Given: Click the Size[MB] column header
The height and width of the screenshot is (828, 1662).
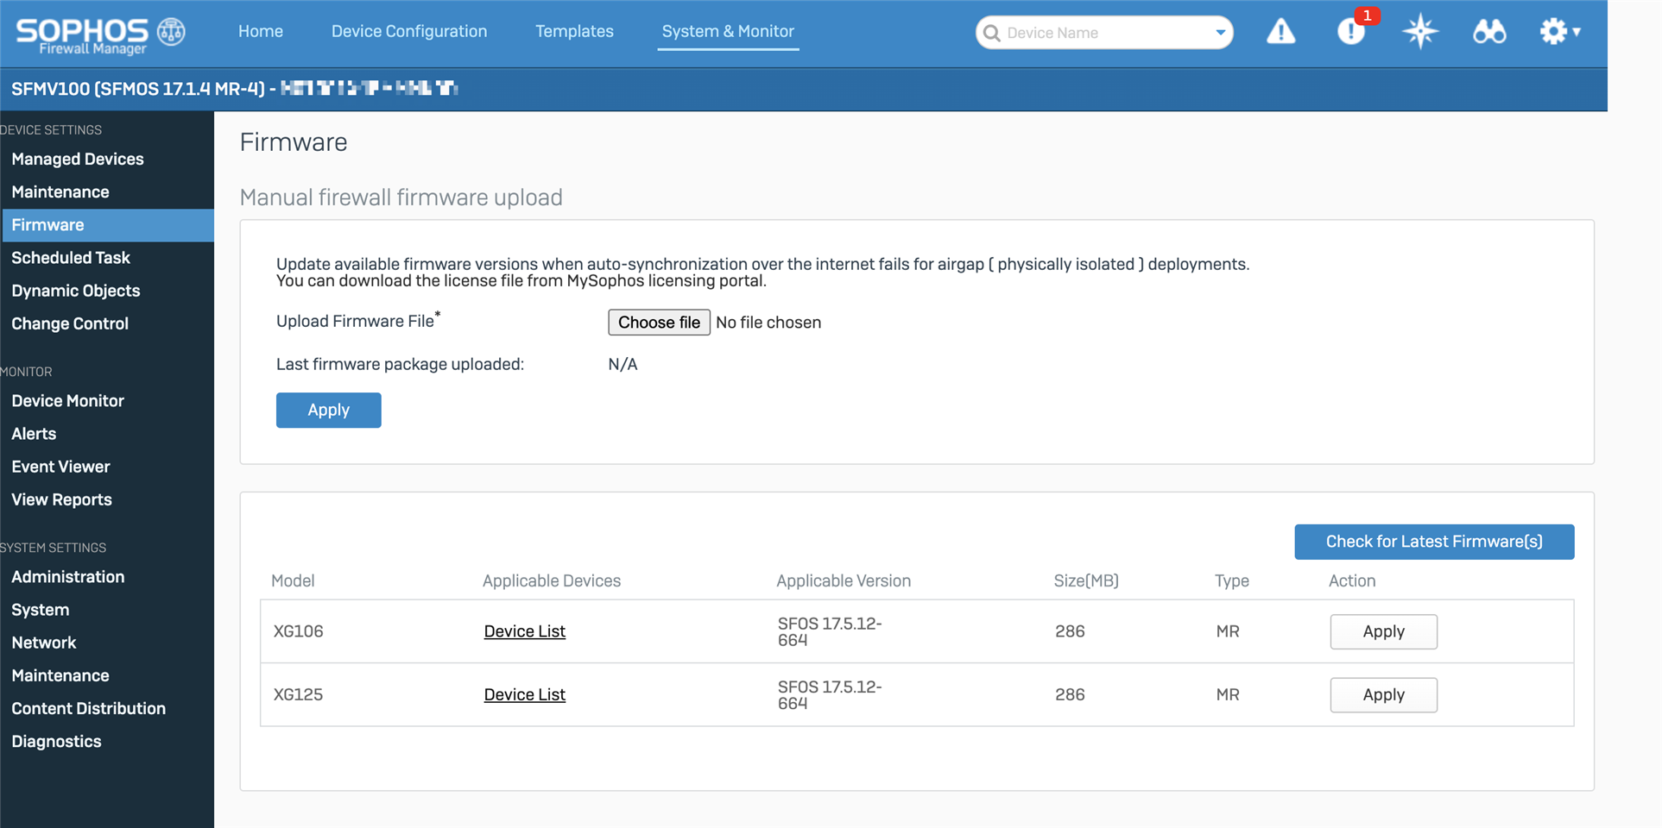Looking at the screenshot, I should (1085, 580).
